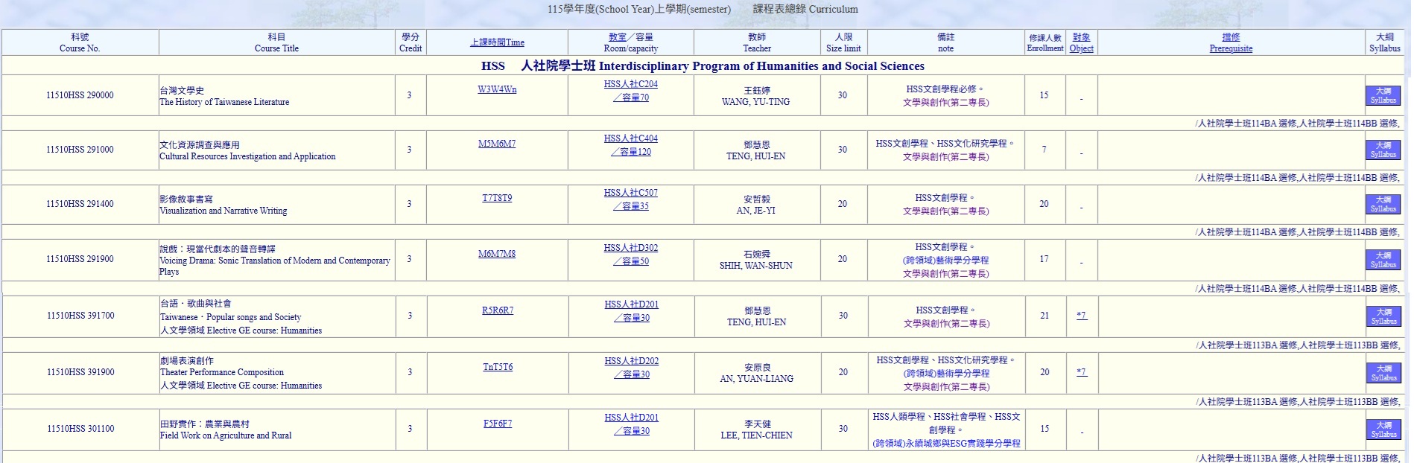Viewport: 1414px width, 463px height.
Task: Select course number 11510HSS 301100
Action: tap(80, 429)
